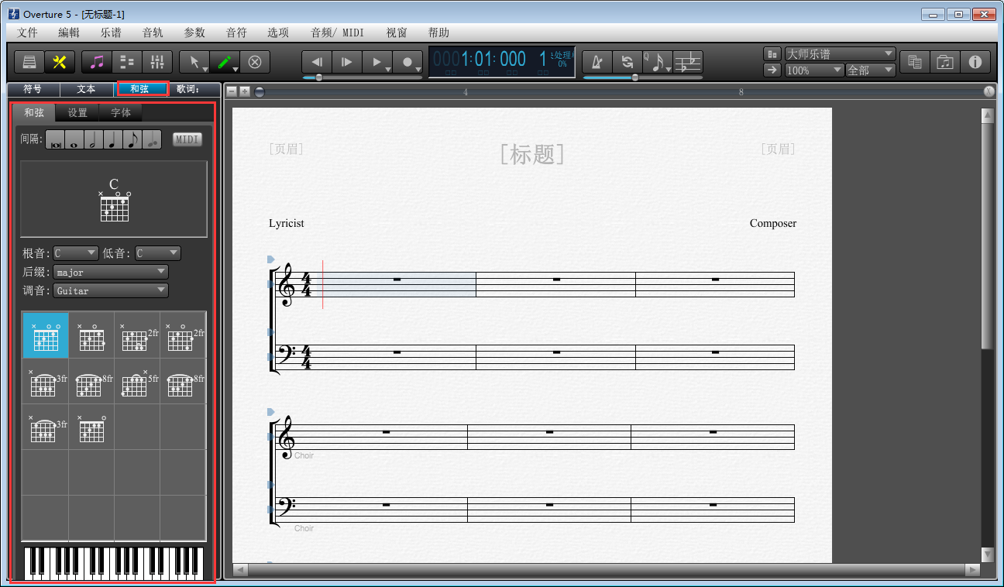
Task: Open the 大师乐谱 dropdown
Action: pos(841,54)
